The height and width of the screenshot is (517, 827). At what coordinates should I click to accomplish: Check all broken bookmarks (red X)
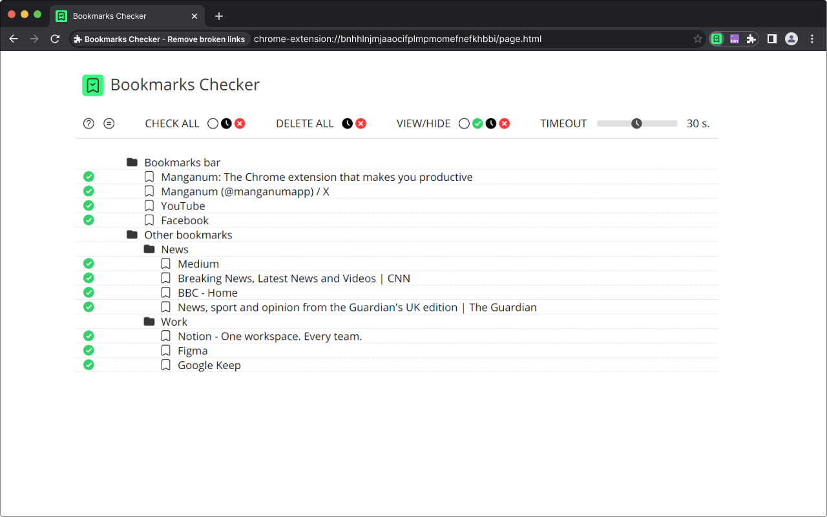pos(240,123)
